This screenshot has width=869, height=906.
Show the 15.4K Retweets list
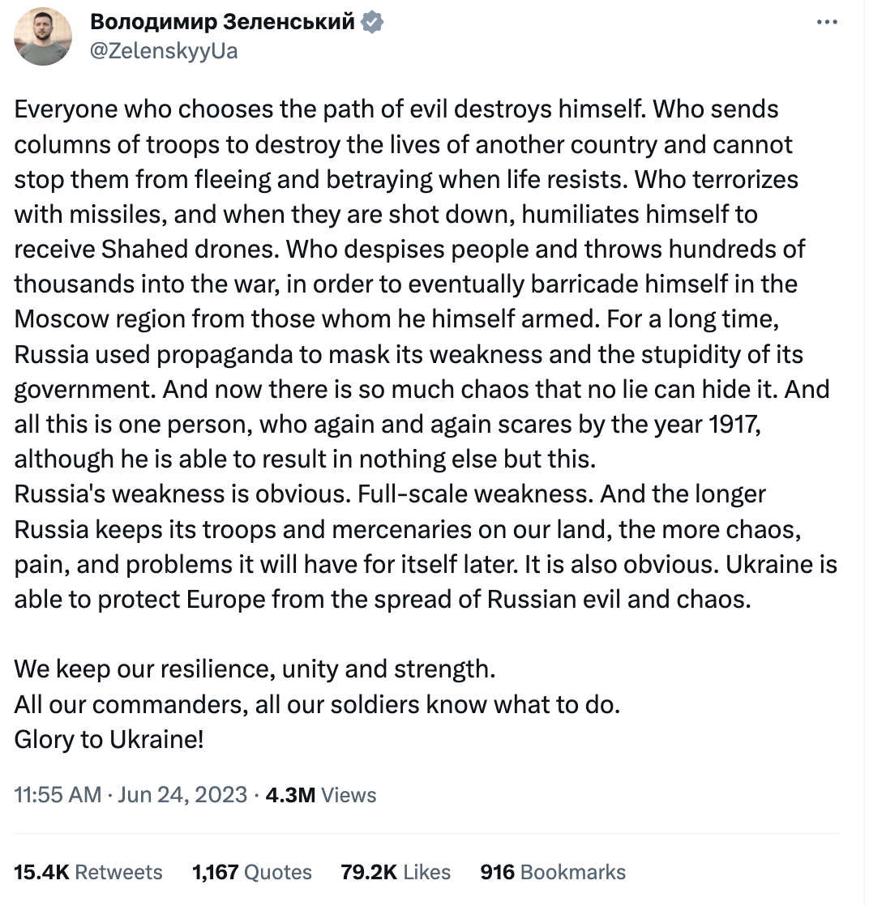88,872
